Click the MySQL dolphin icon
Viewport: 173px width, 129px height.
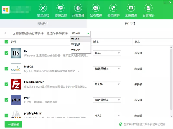(16, 69)
